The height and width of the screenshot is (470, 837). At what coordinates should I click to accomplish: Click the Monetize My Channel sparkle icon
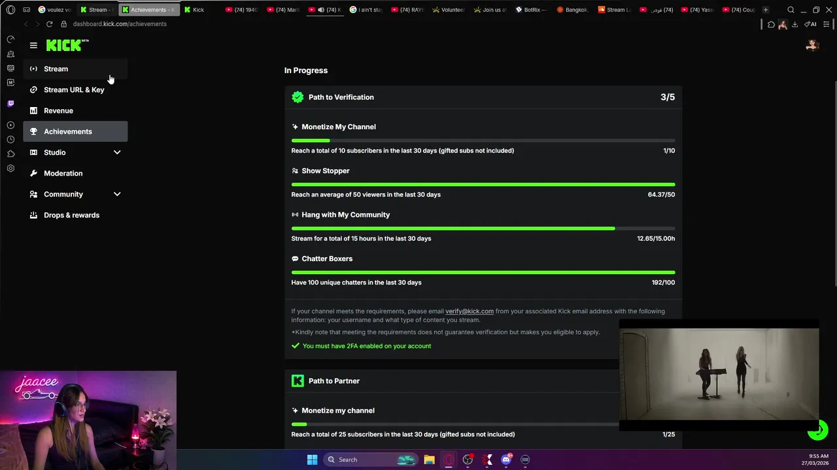click(295, 127)
